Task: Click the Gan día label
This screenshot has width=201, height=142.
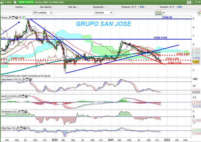Action: pos(72,7)
